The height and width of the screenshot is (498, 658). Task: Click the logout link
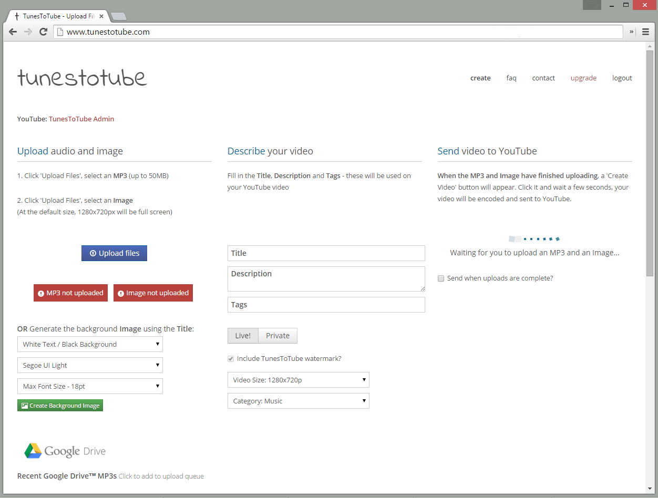point(622,78)
